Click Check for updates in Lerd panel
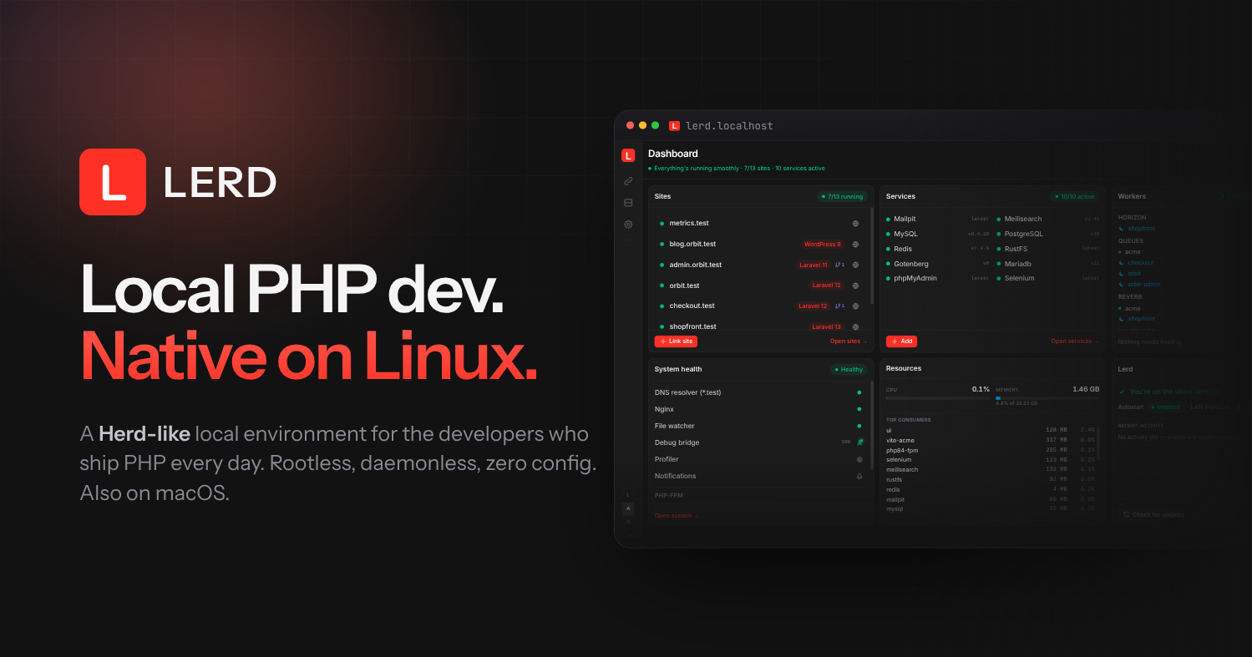 click(1154, 515)
